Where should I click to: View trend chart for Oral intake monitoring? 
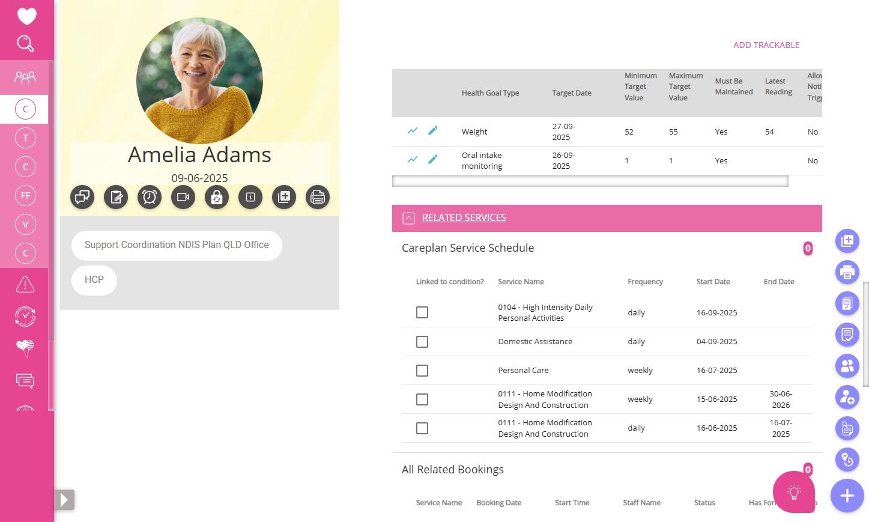413,159
